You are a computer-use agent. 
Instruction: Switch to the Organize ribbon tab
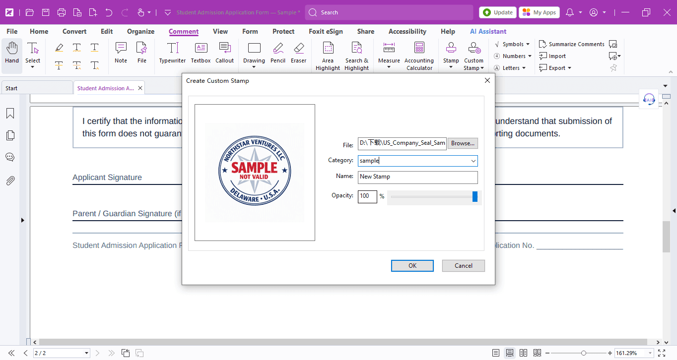(x=141, y=31)
